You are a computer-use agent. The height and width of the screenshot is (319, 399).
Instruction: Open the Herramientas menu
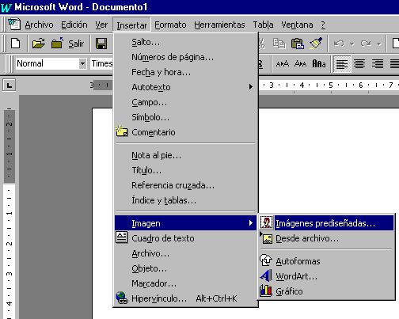(219, 25)
